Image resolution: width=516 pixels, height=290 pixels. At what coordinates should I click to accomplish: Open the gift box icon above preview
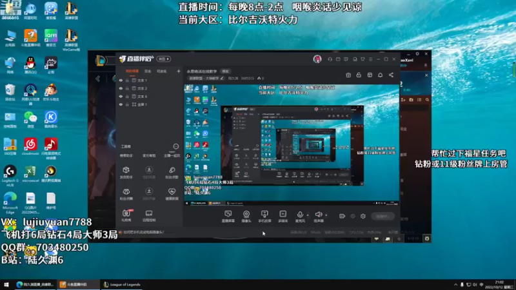[348, 75]
